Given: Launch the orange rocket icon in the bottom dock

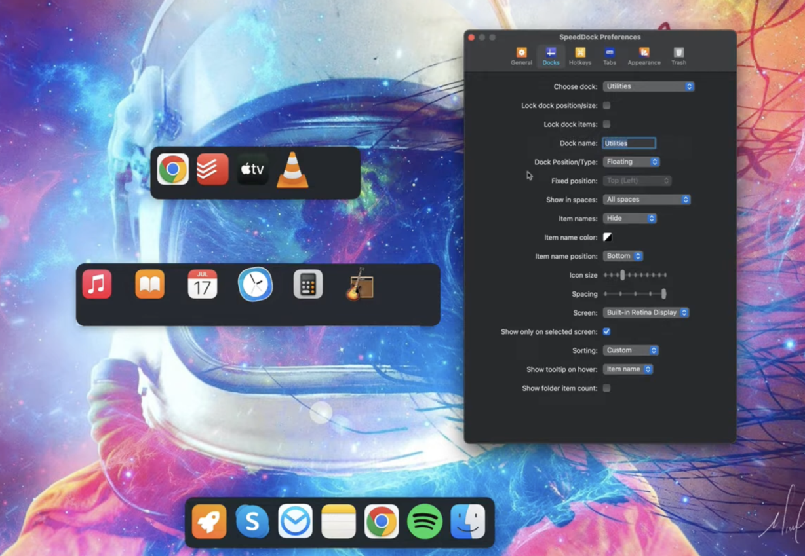Looking at the screenshot, I should coord(209,522).
